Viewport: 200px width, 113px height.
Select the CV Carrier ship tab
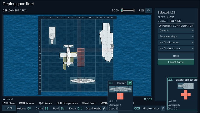click(35, 108)
